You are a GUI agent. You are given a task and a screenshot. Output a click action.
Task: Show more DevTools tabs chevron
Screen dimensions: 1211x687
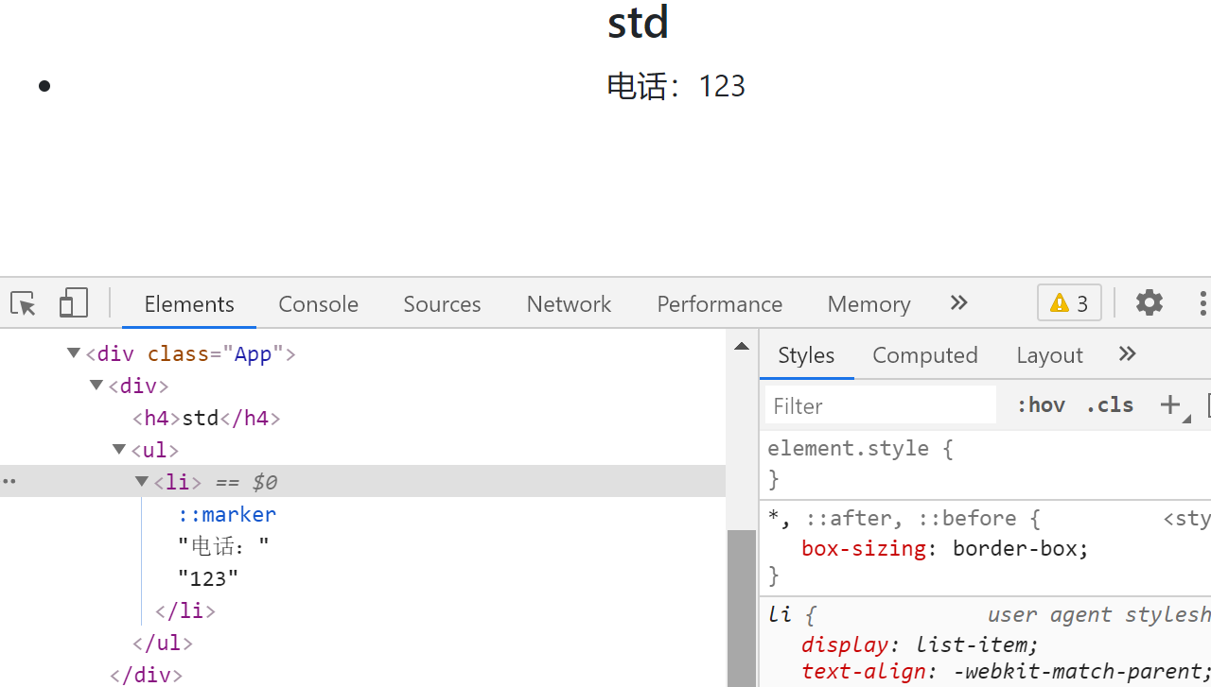tap(958, 302)
